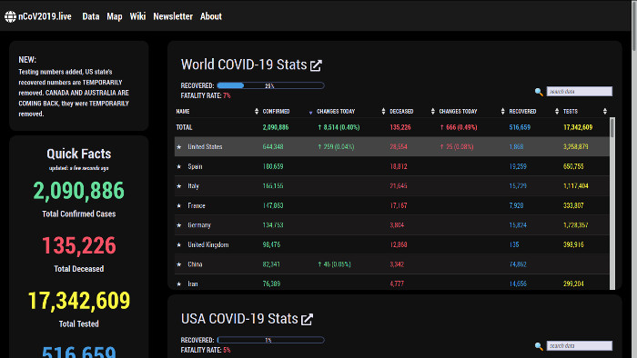The image size is (637, 358).
Task: Click TOTAL row confirmed value 2,090,886
Action: [276, 127]
